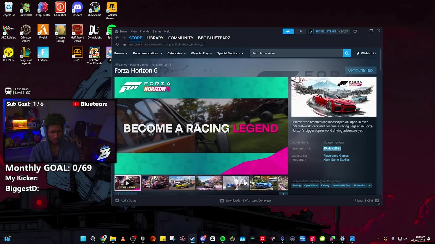Open the Rockstar Games desktop shortcut
Image resolution: width=435 pixels, height=244 pixels.
point(112,11)
